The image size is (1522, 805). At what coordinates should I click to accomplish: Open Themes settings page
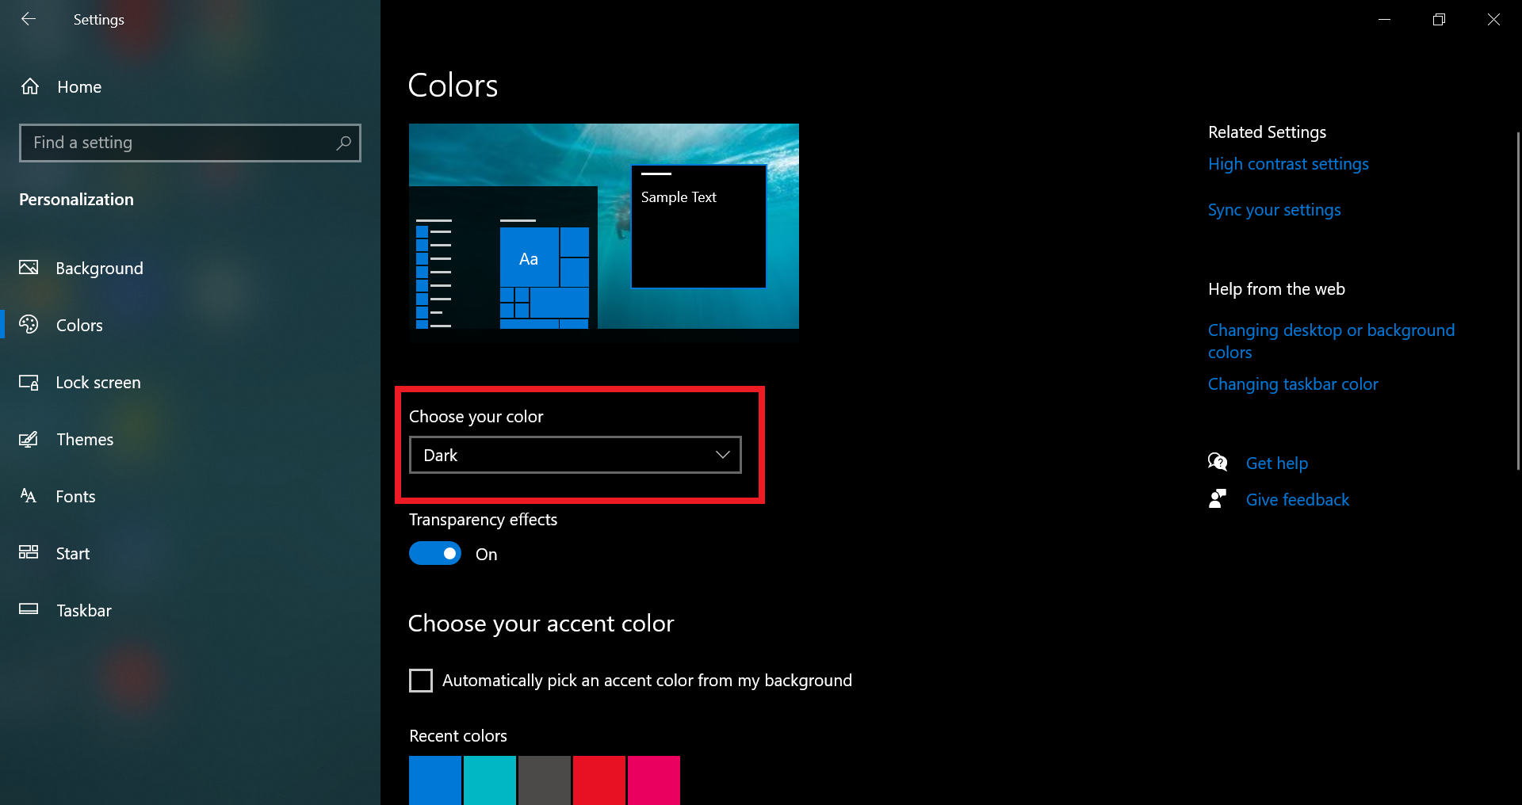85,439
